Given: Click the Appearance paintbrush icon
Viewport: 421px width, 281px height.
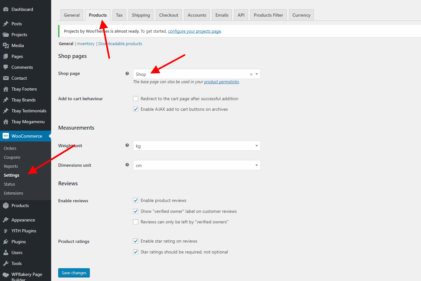Looking at the screenshot, I should [x=6, y=220].
